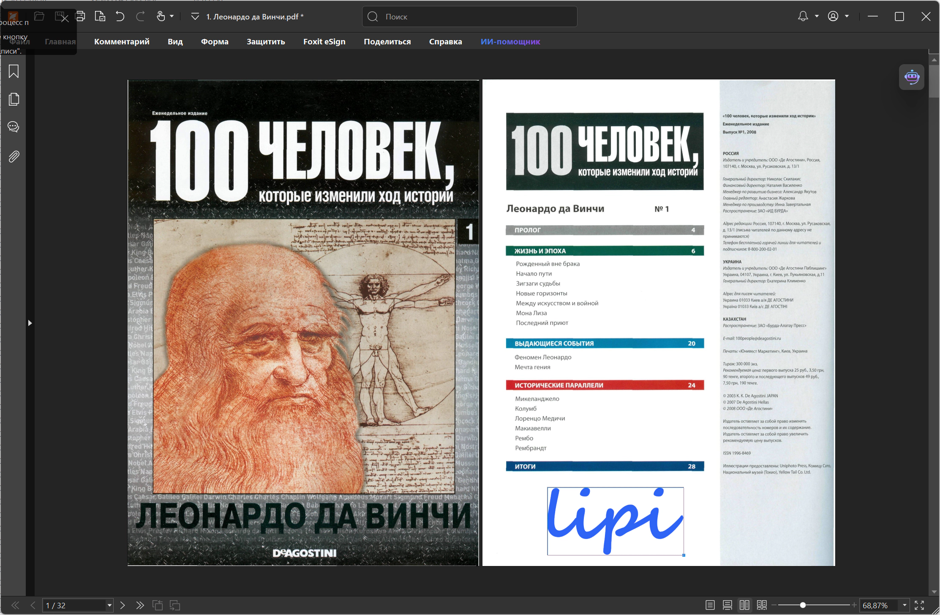940x615 pixels.
Task: Open the Bookmarks panel icon
Action: (14, 71)
